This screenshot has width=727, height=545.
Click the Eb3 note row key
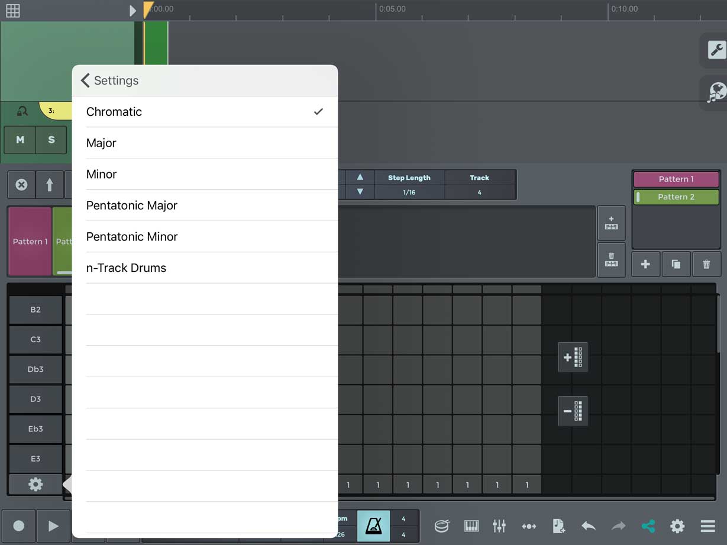pos(35,429)
